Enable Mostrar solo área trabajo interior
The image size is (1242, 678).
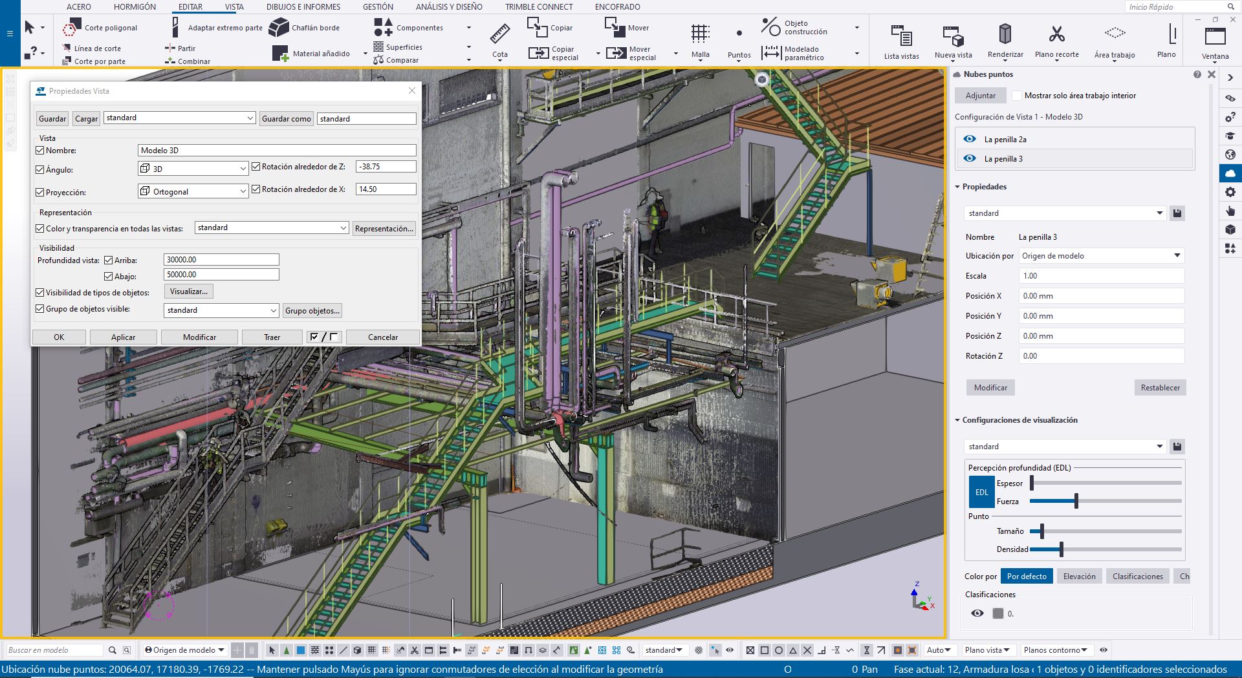(1017, 96)
